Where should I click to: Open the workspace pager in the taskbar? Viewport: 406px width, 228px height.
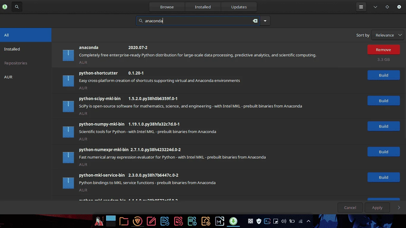click(x=111, y=221)
